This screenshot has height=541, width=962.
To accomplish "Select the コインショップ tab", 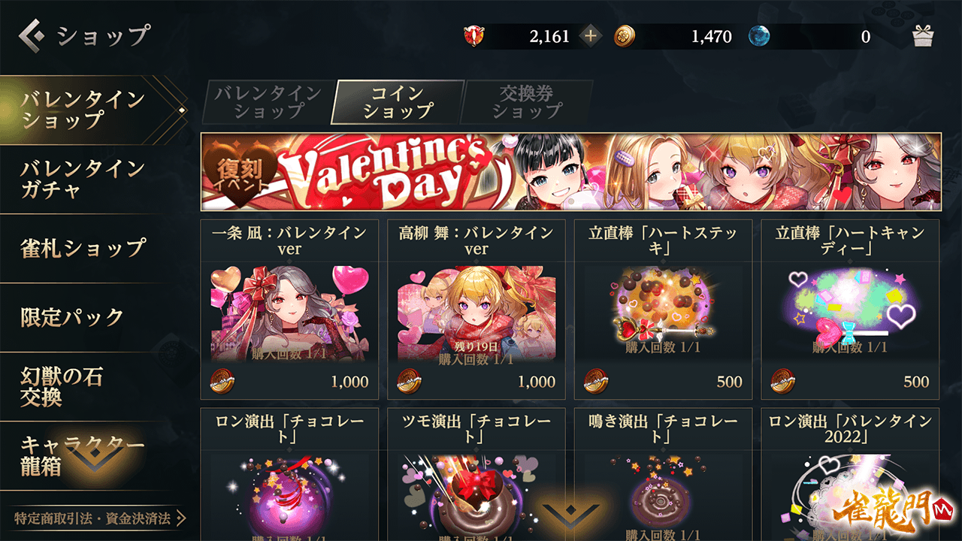I will click(398, 102).
